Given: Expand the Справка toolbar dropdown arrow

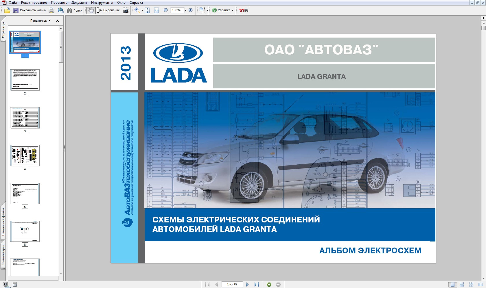Looking at the screenshot, I should click(x=233, y=10).
